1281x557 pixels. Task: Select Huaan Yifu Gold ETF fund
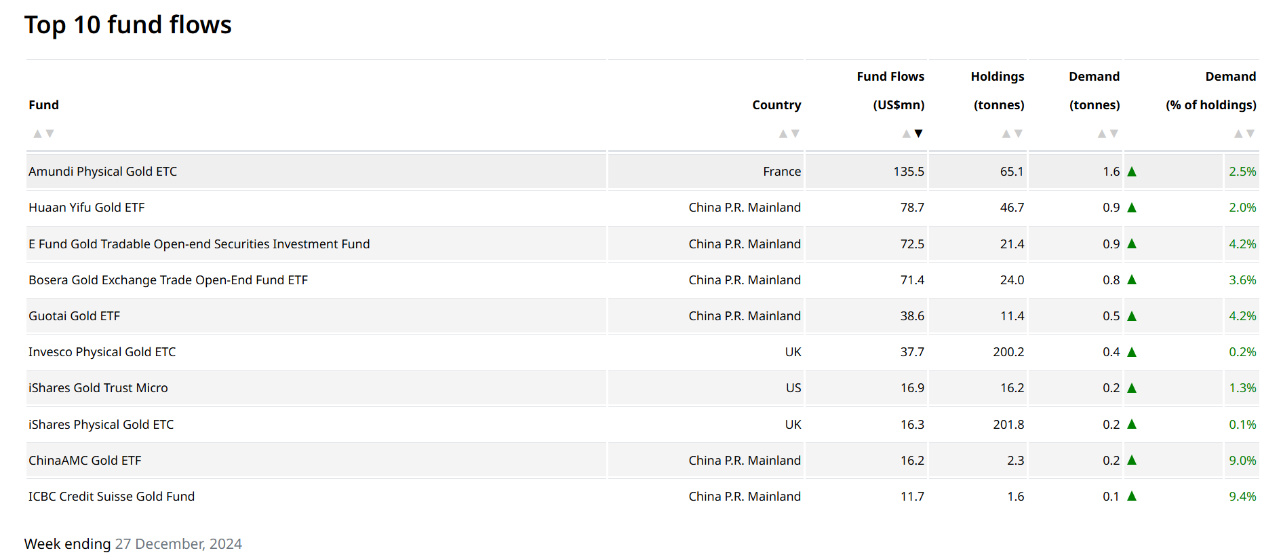87,208
